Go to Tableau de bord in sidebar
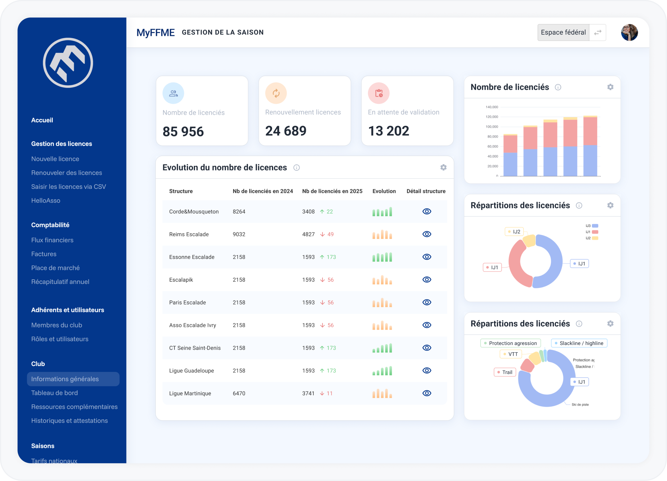This screenshot has height=481, width=667. click(54, 393)
